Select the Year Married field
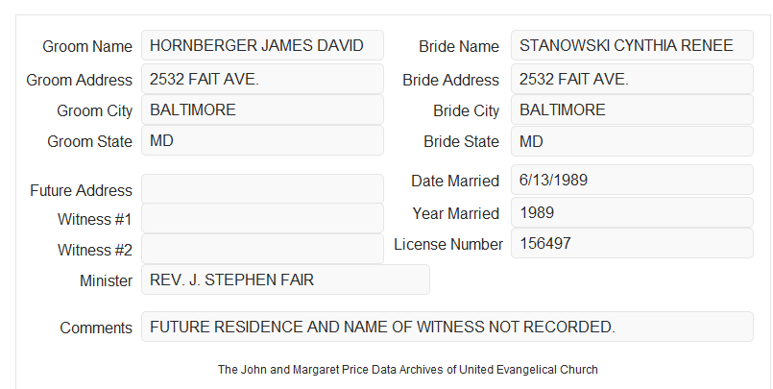This screenshot has width=773, height=389. tap(632, 212)
